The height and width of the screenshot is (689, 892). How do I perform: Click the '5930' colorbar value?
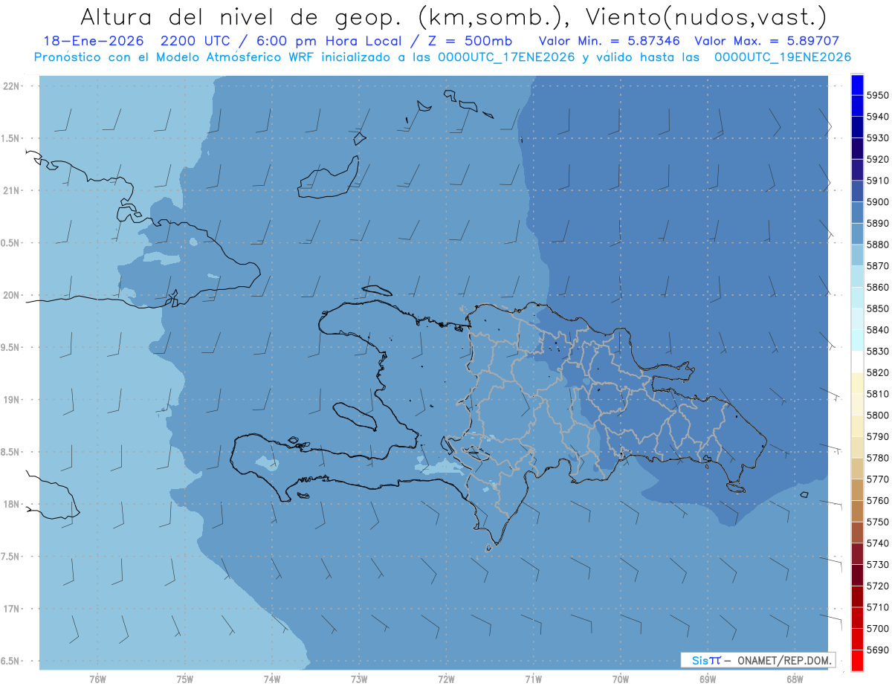pyautogui.click(x=878, y=138)
